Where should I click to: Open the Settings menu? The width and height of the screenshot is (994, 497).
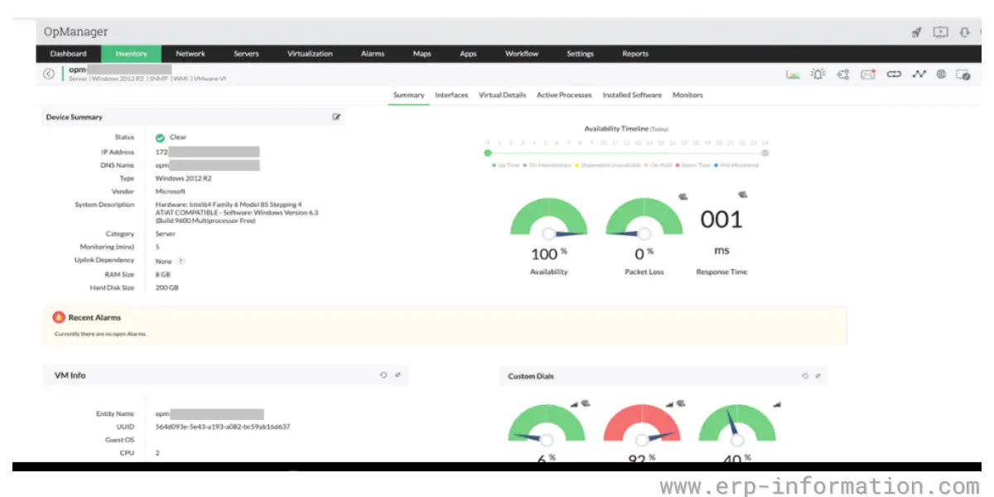click(x=580, y=54)
